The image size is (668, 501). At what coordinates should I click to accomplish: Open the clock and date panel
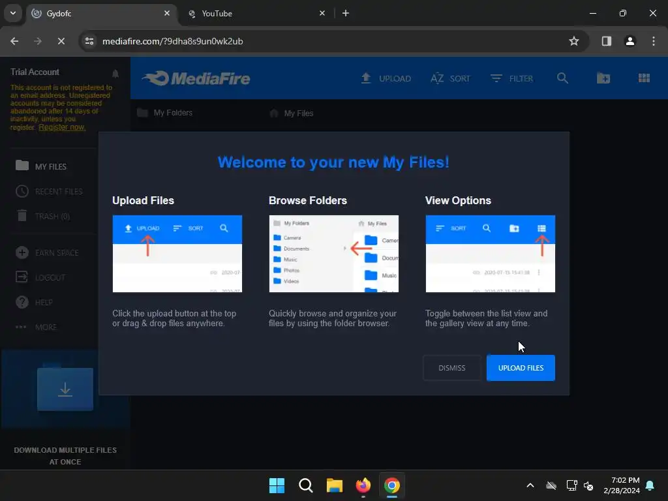tap(622, 485)
